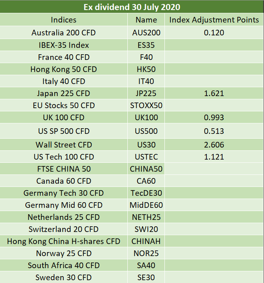Click the SE30 name cell
This screenshot has width=264, height=283.
tap(146, 277)
